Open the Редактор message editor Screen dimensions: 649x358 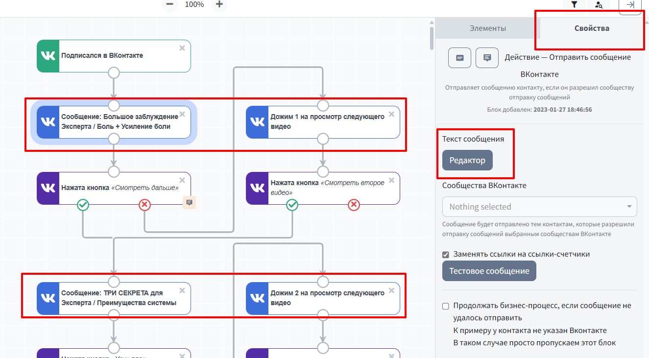(467, 160)
